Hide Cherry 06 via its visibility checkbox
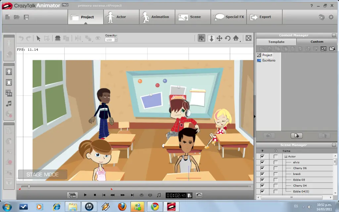 (x=262, y=168)
